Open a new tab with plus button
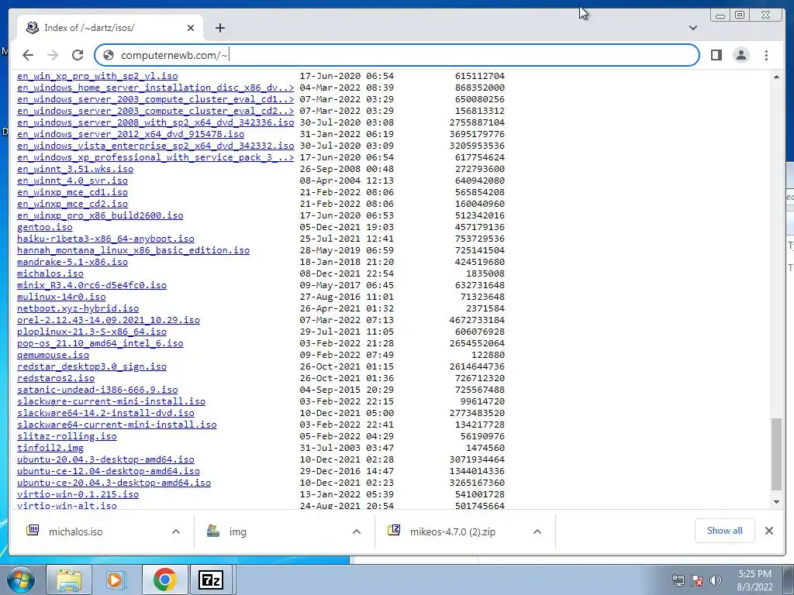Viewport: 794px width, 595px height. tap(219, 28)
